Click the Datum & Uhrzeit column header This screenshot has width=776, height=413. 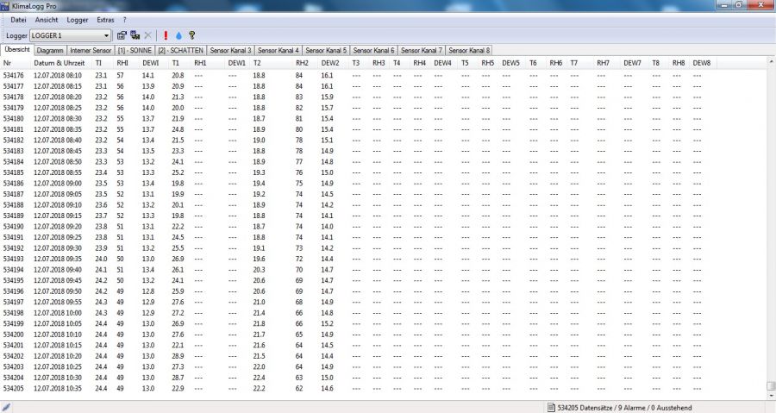click(x=59, y=63)
